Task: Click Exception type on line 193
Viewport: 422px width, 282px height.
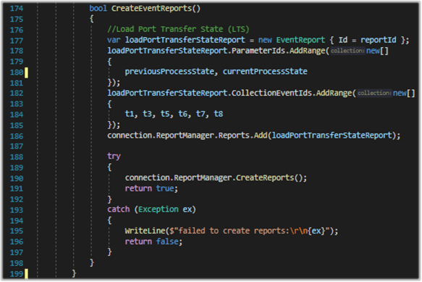Action: click(x=159, y=210)
